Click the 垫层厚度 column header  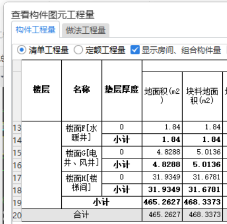pyautogui.click(x=122, y=90)
